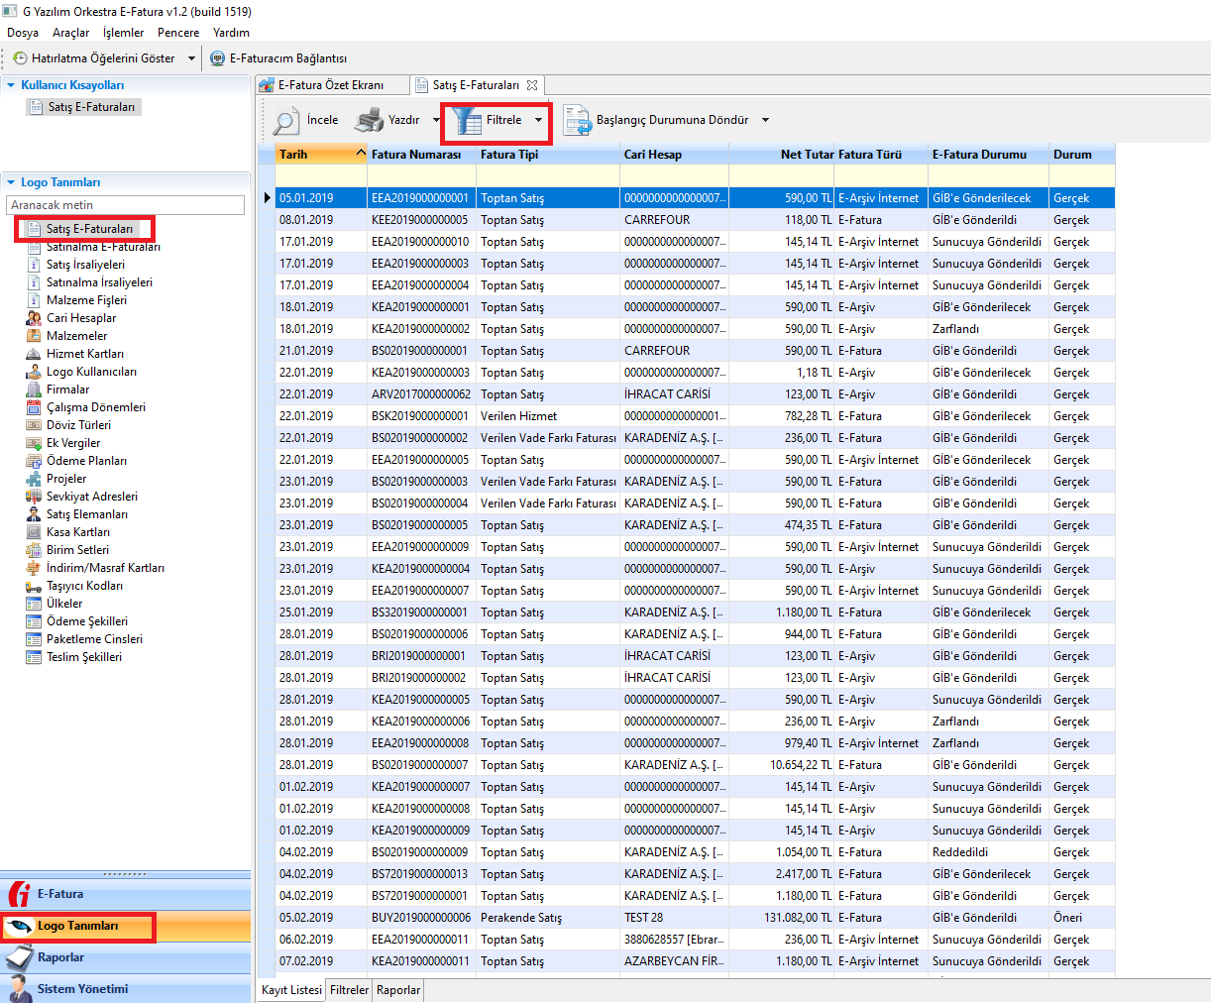Close the Satış E-Faturaları tab
The width and height of the screenshot is (1211, 1003).
[532, 85]
